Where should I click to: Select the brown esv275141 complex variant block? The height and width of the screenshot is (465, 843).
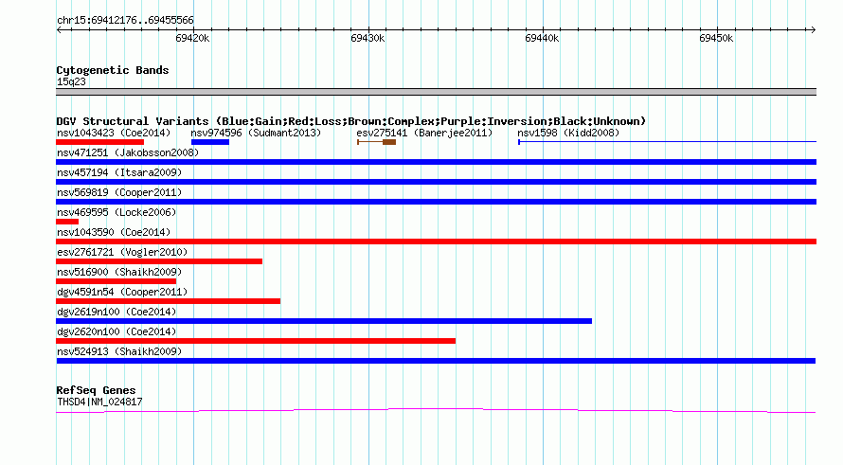[x=389, y=142]
